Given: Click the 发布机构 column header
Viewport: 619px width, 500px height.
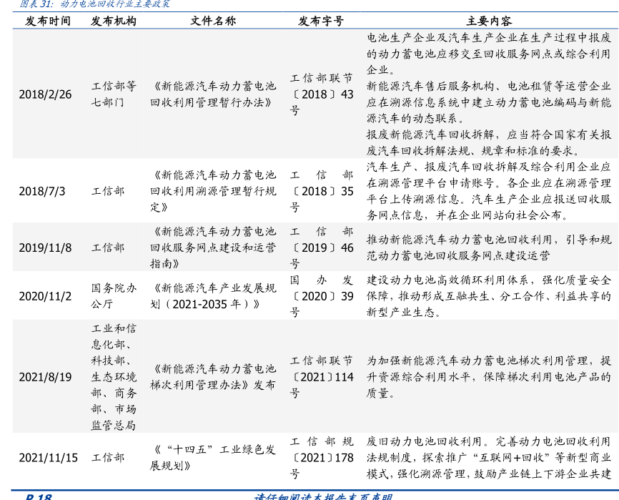Looking at the screenshot, I should 113,21.
